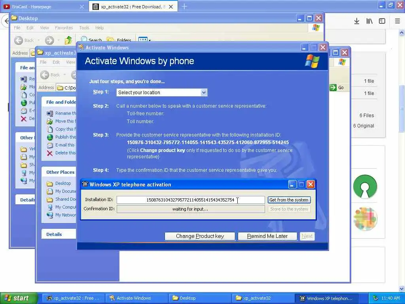The image size is (405, 304).
Task: Open the browser hamburger menu
Action: point(397,21)
